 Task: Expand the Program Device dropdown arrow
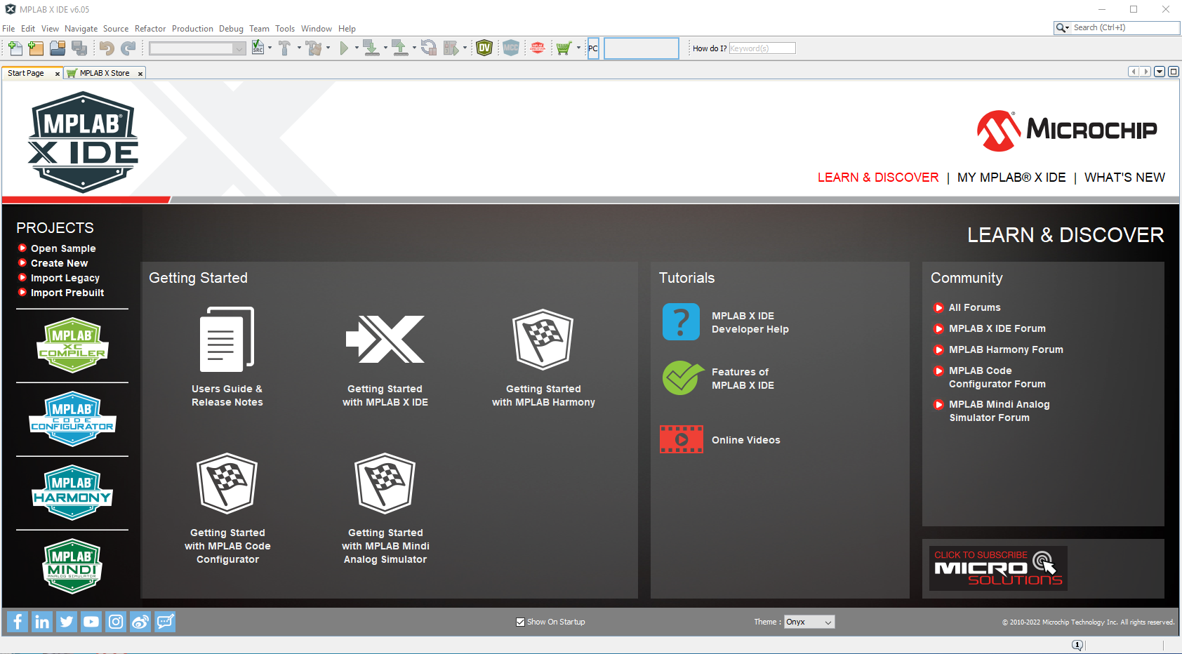pos(385,48)
